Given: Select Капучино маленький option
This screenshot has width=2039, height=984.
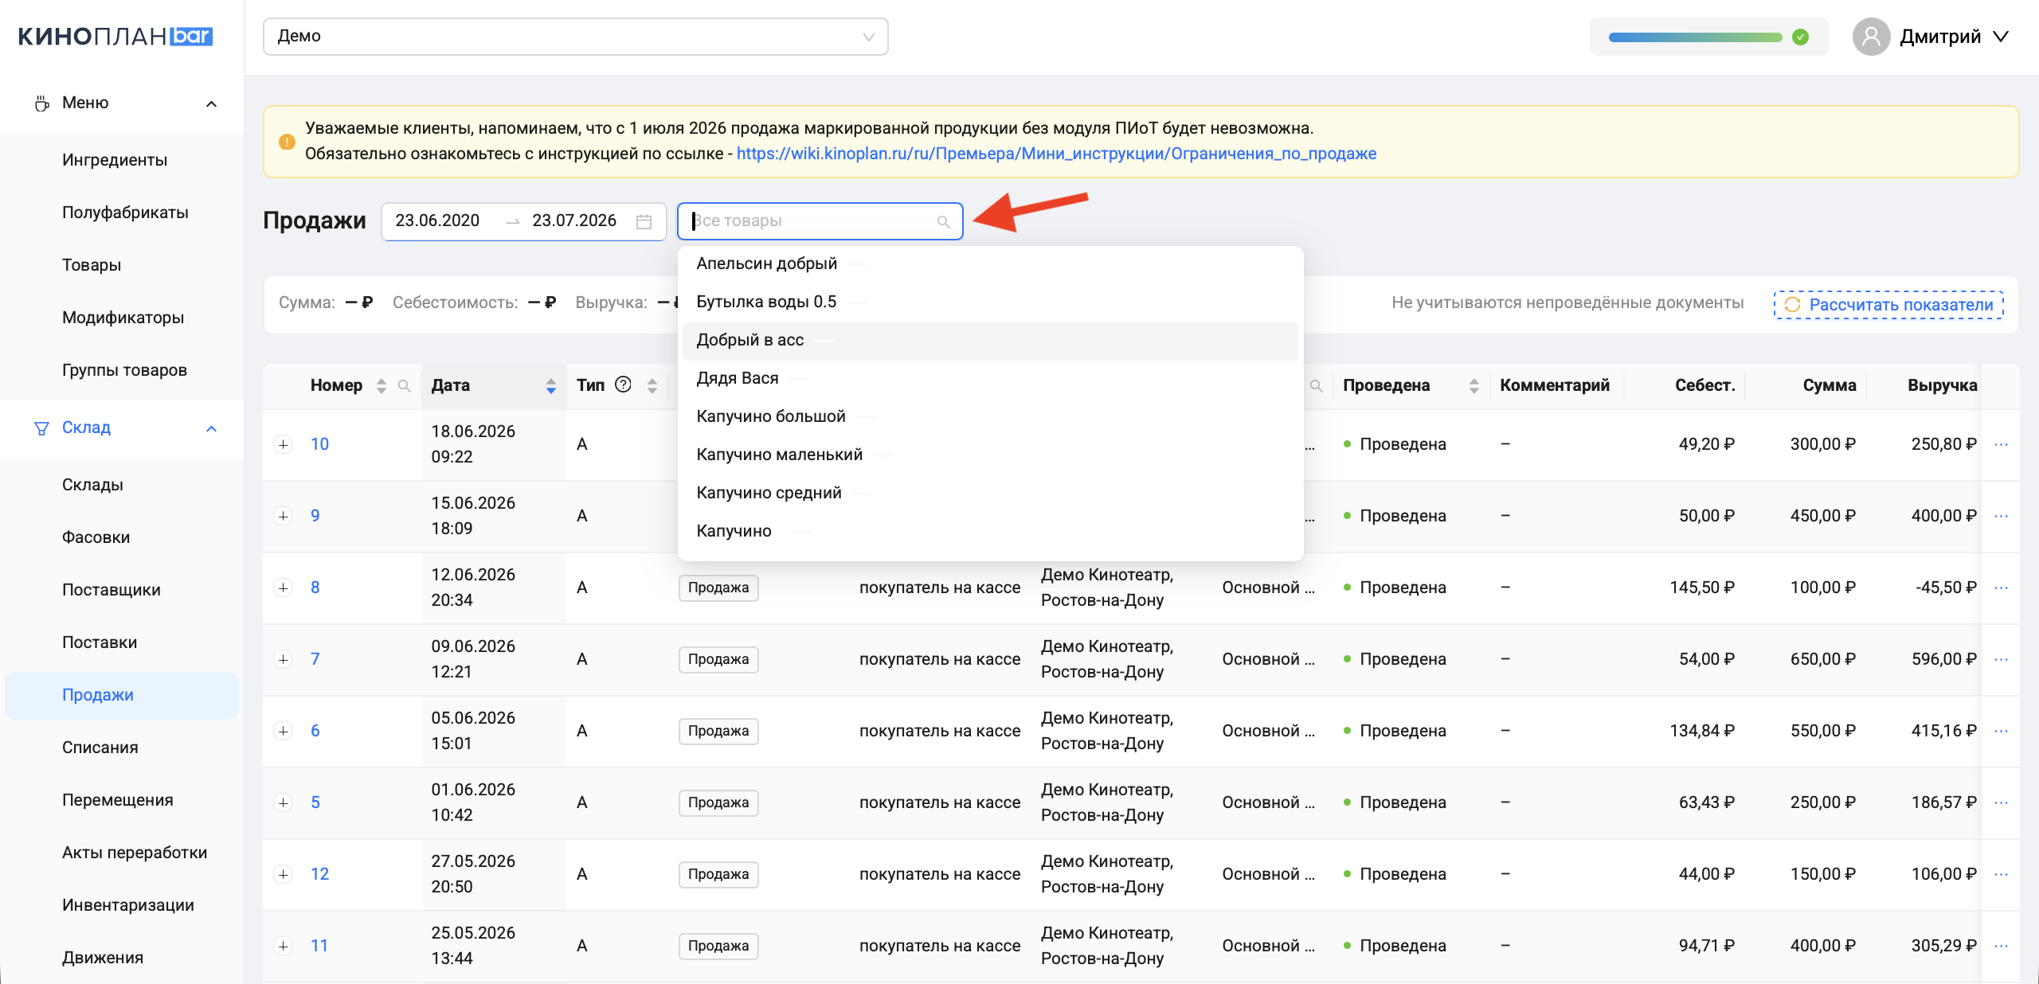Looking at the screenshot, I should click(990, 455).
